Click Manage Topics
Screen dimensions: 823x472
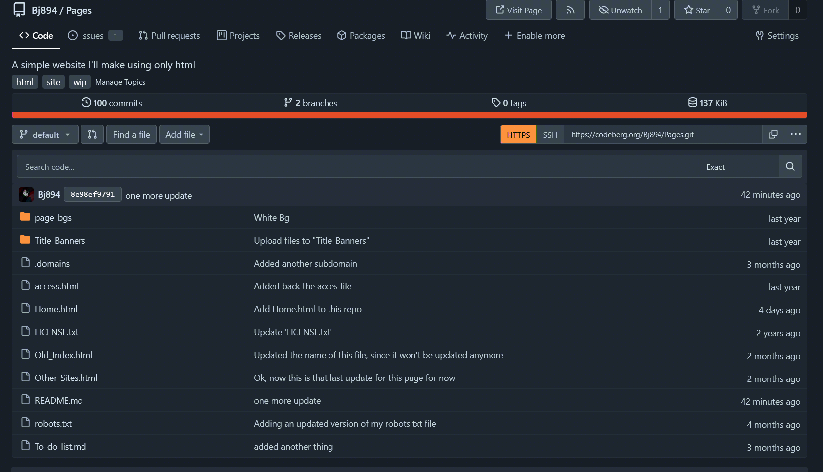tap(120, 82)
